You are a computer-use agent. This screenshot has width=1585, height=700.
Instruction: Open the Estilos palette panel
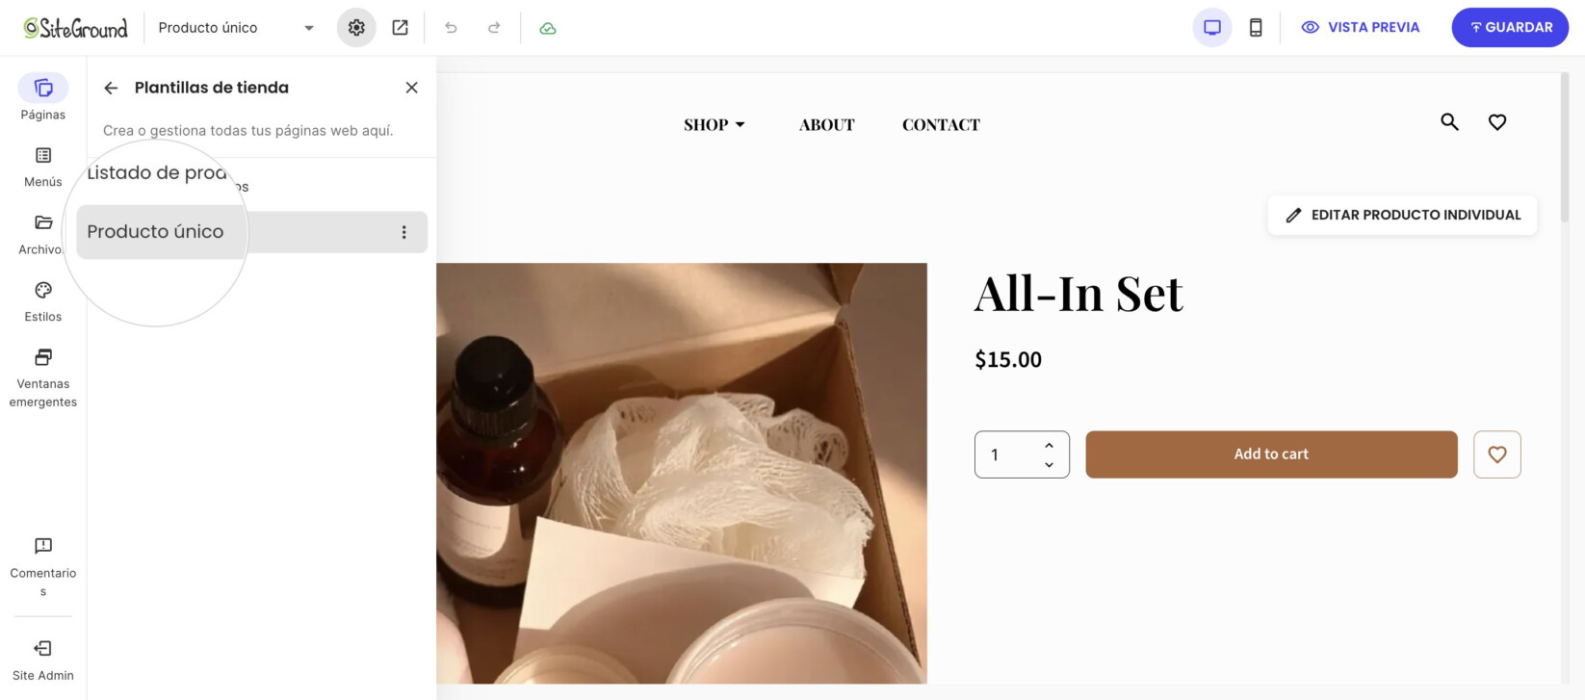43,302
